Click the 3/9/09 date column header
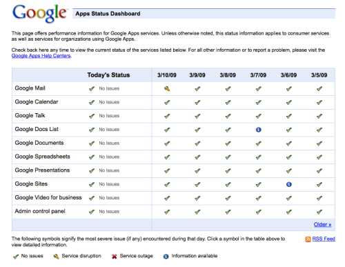The image size is (345, 267). (197, 75)
